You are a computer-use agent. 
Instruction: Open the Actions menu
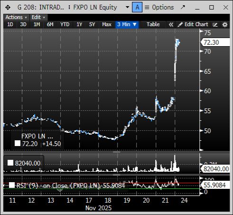point(16,17)
